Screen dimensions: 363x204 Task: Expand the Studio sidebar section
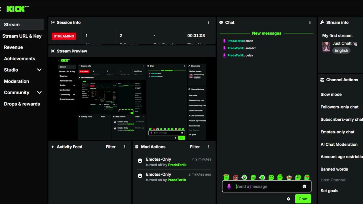[x=39, y=70]
